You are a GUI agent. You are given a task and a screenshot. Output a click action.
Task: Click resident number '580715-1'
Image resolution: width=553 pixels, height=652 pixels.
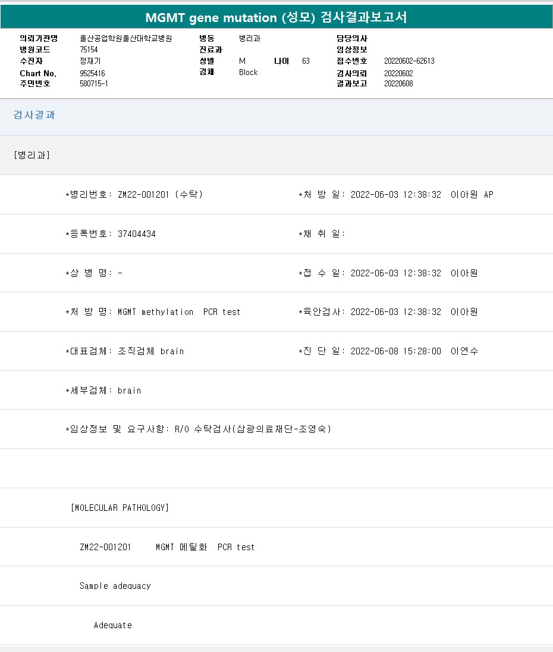point(94,83)
